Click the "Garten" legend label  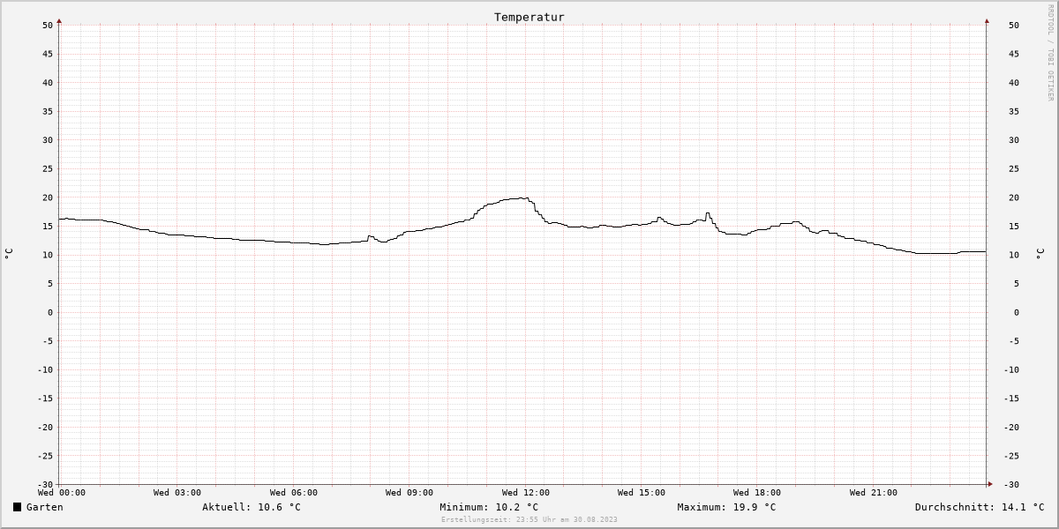click(x=45, y=507)
